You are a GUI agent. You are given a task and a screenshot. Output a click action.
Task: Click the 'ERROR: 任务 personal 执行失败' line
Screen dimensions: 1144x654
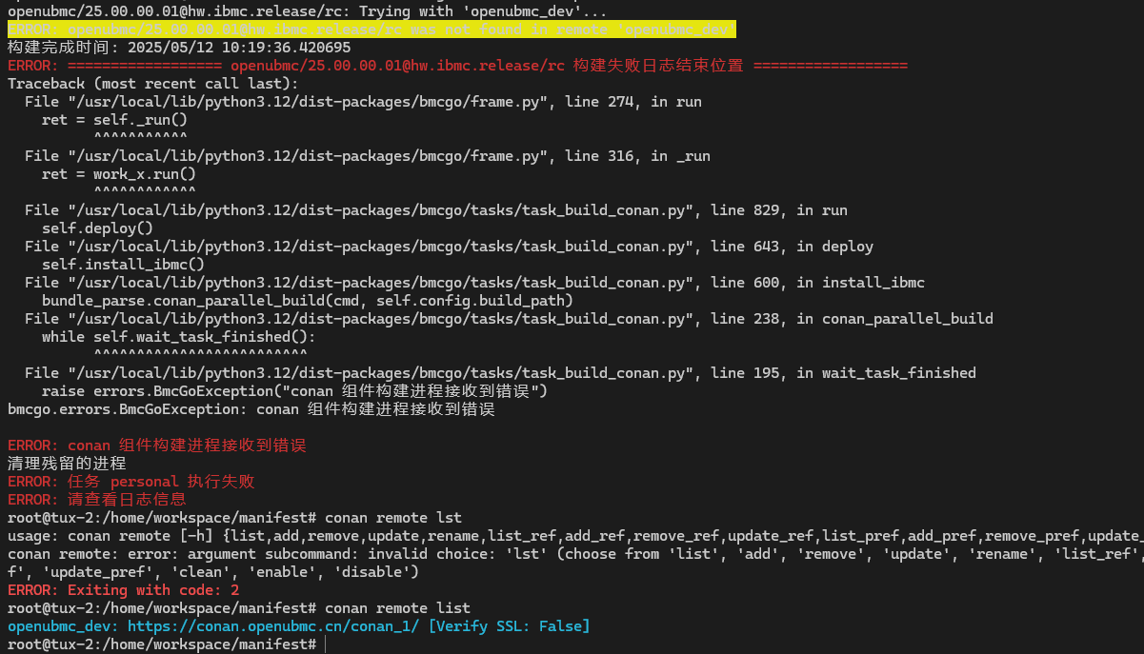(x=131, y=482)
